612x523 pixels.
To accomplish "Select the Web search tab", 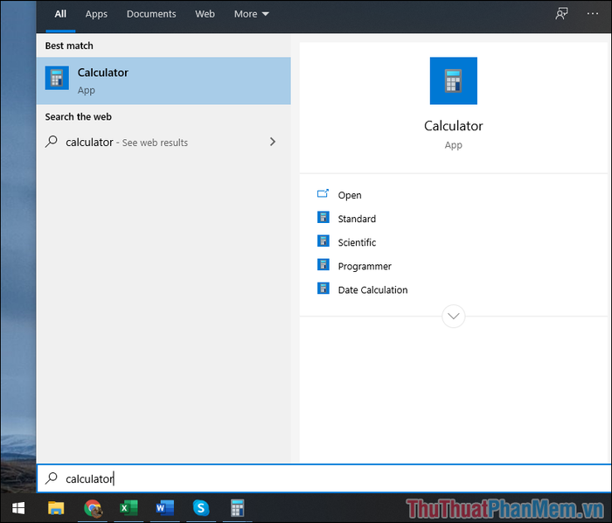I will click(205, 14).
